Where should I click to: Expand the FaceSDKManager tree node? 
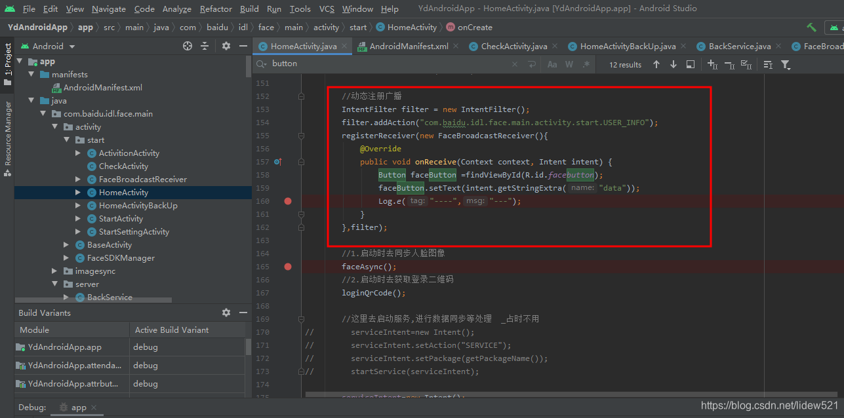tap(67, 258)
